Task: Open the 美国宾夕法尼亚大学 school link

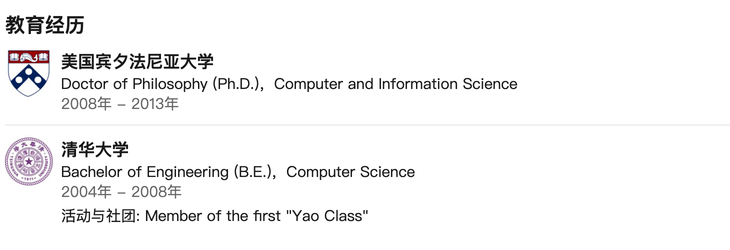Action: click(x=137, y=62)
